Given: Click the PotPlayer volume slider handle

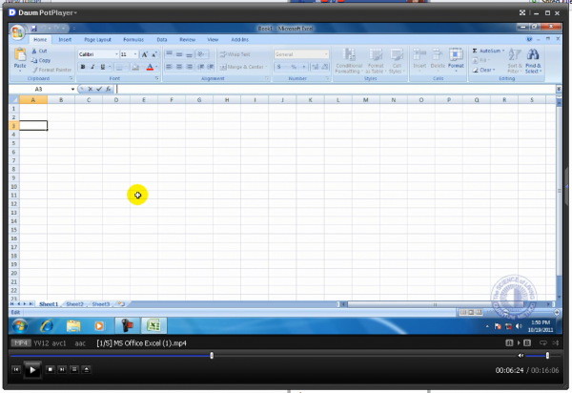Looking at the screenshot, I should tap(547, 356).
